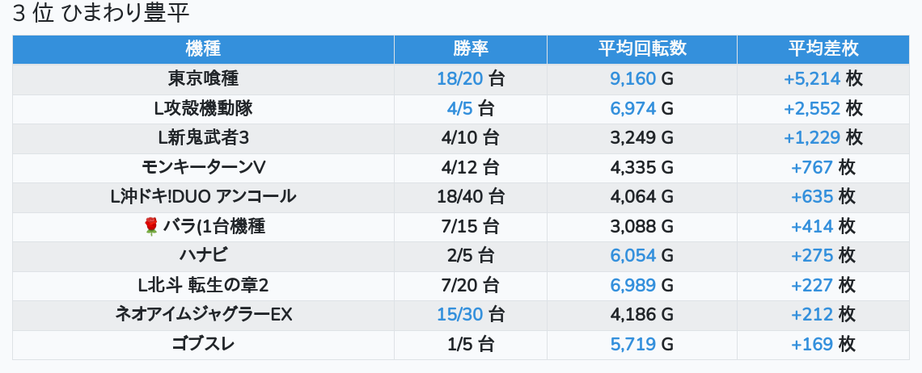The image size is (922, 373).
Task: Click the 平均回転数 column header
Action: (x=642, y=48)
